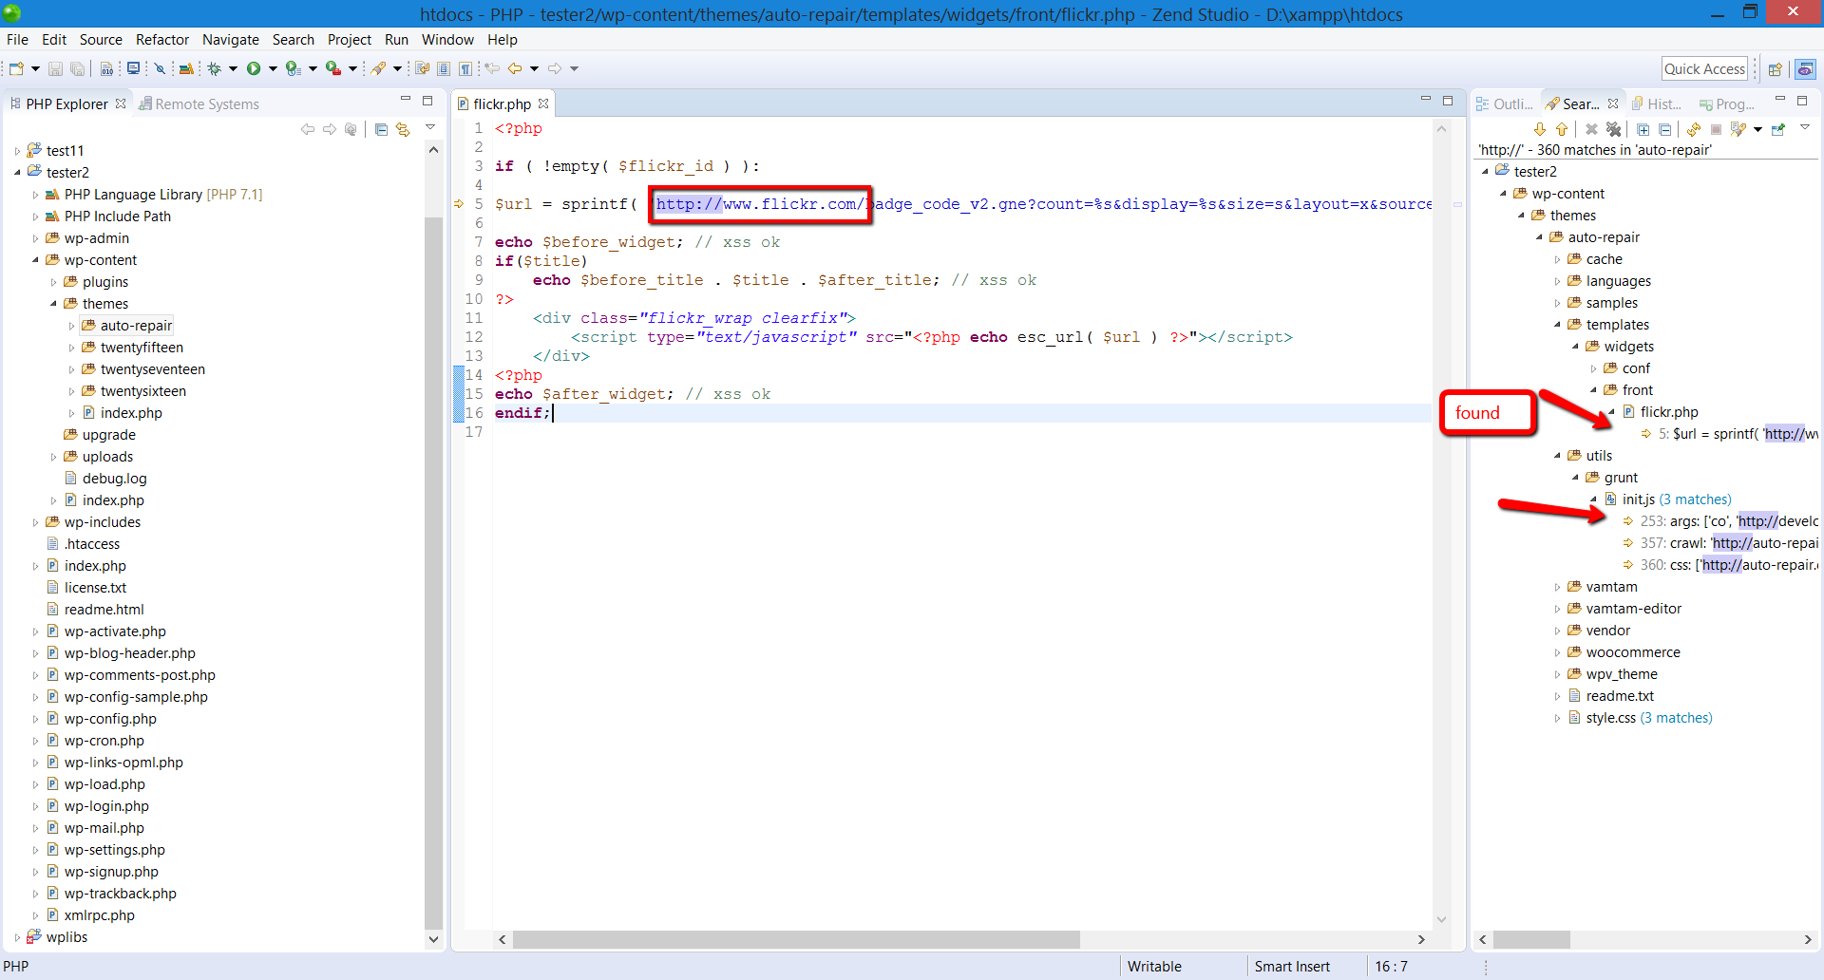Click Show Next Match in Search view
Image resolution: width=1824 pixels, height=980 pixels.
1539,129
